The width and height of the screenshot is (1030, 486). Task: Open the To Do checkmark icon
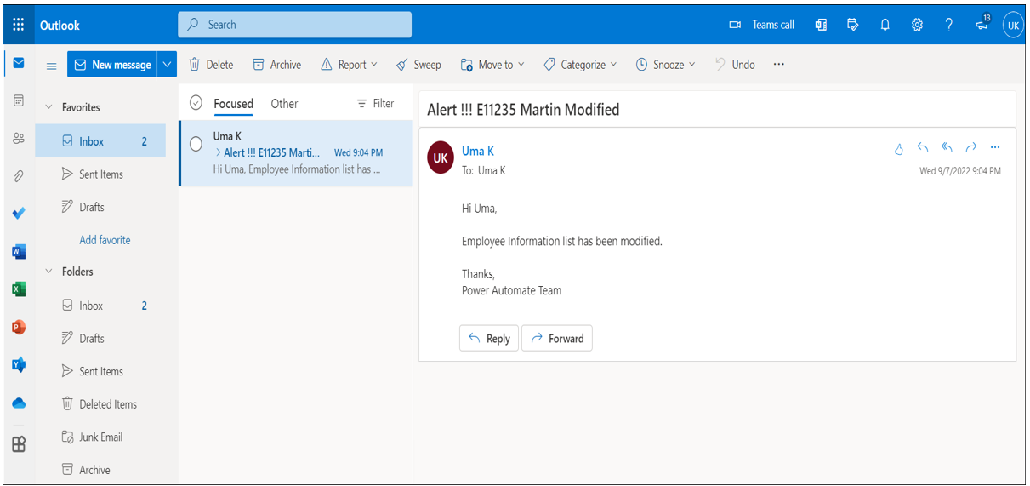click(19, 214)
